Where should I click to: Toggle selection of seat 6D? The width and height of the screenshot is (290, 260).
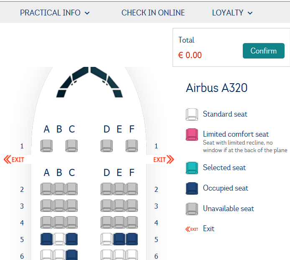coord(107,255)
